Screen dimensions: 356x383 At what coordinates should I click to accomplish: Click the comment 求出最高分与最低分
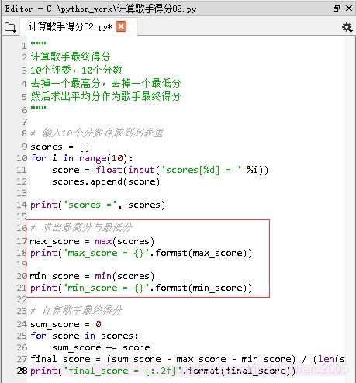click(81, 227)
